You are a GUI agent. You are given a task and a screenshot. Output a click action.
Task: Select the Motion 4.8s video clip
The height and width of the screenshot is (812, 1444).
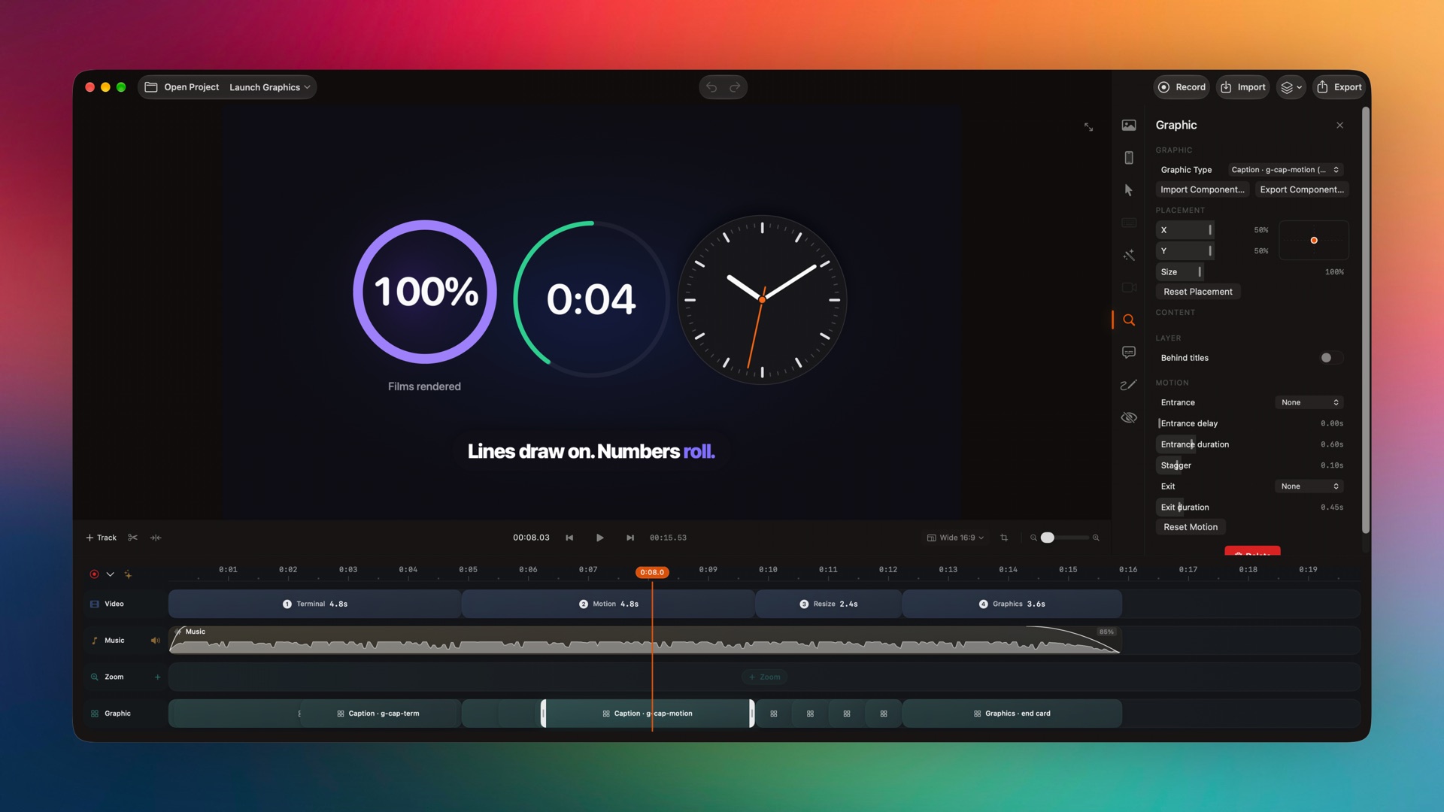[608, 604]
